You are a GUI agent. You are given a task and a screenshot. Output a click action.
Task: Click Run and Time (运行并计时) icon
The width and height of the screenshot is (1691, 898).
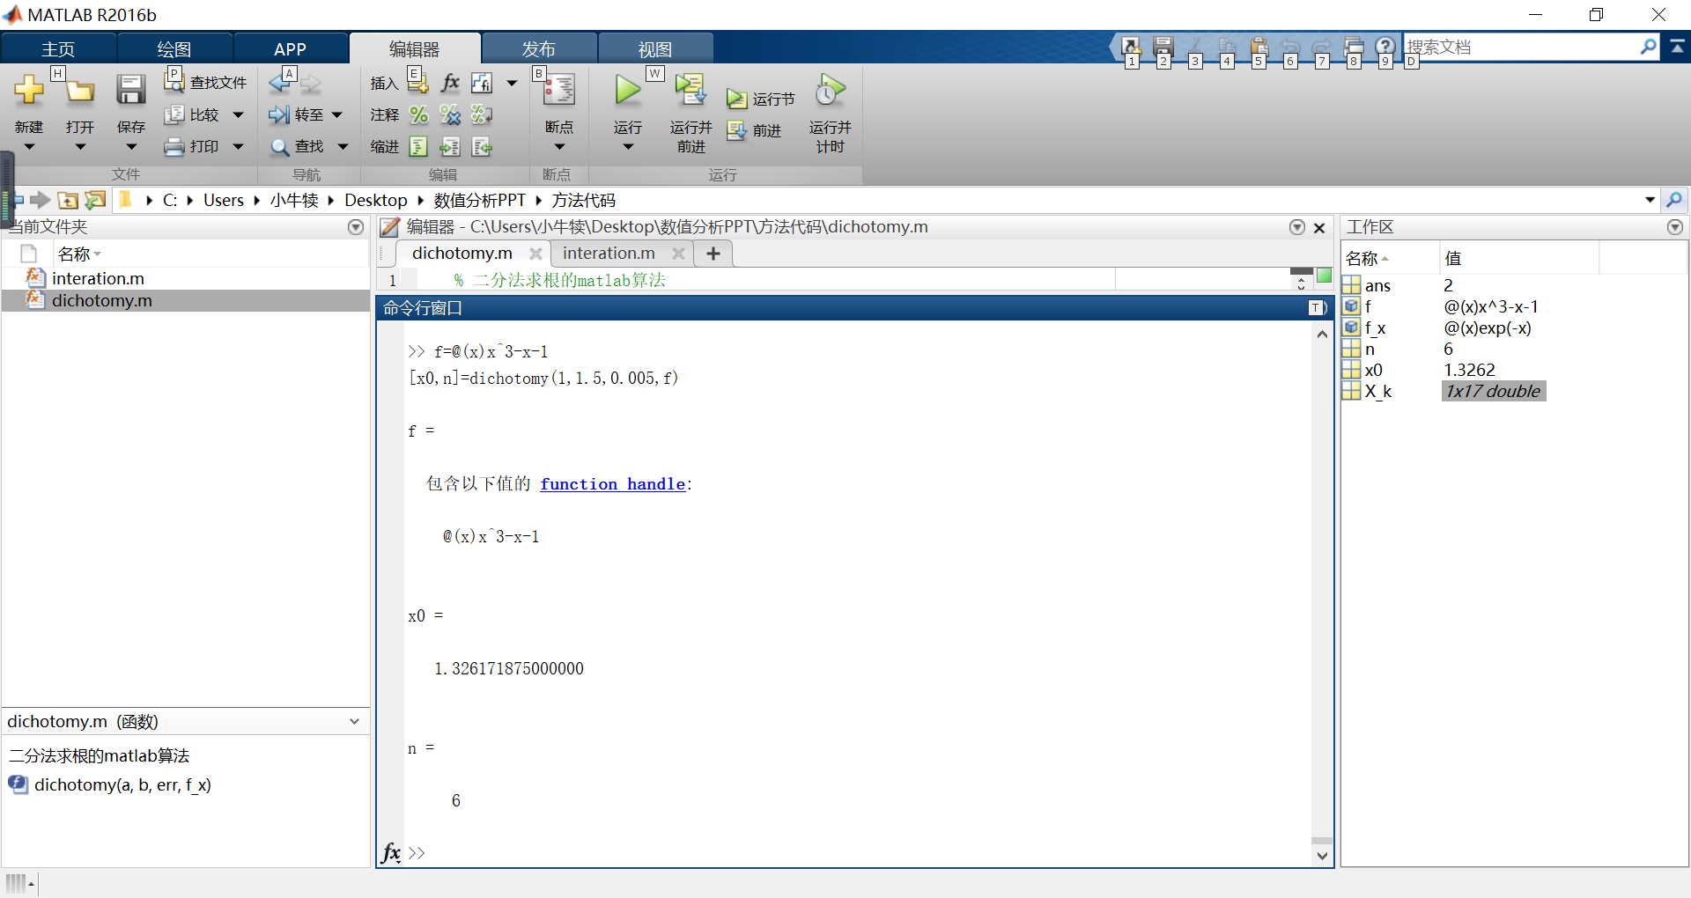(x=830, y=90)
